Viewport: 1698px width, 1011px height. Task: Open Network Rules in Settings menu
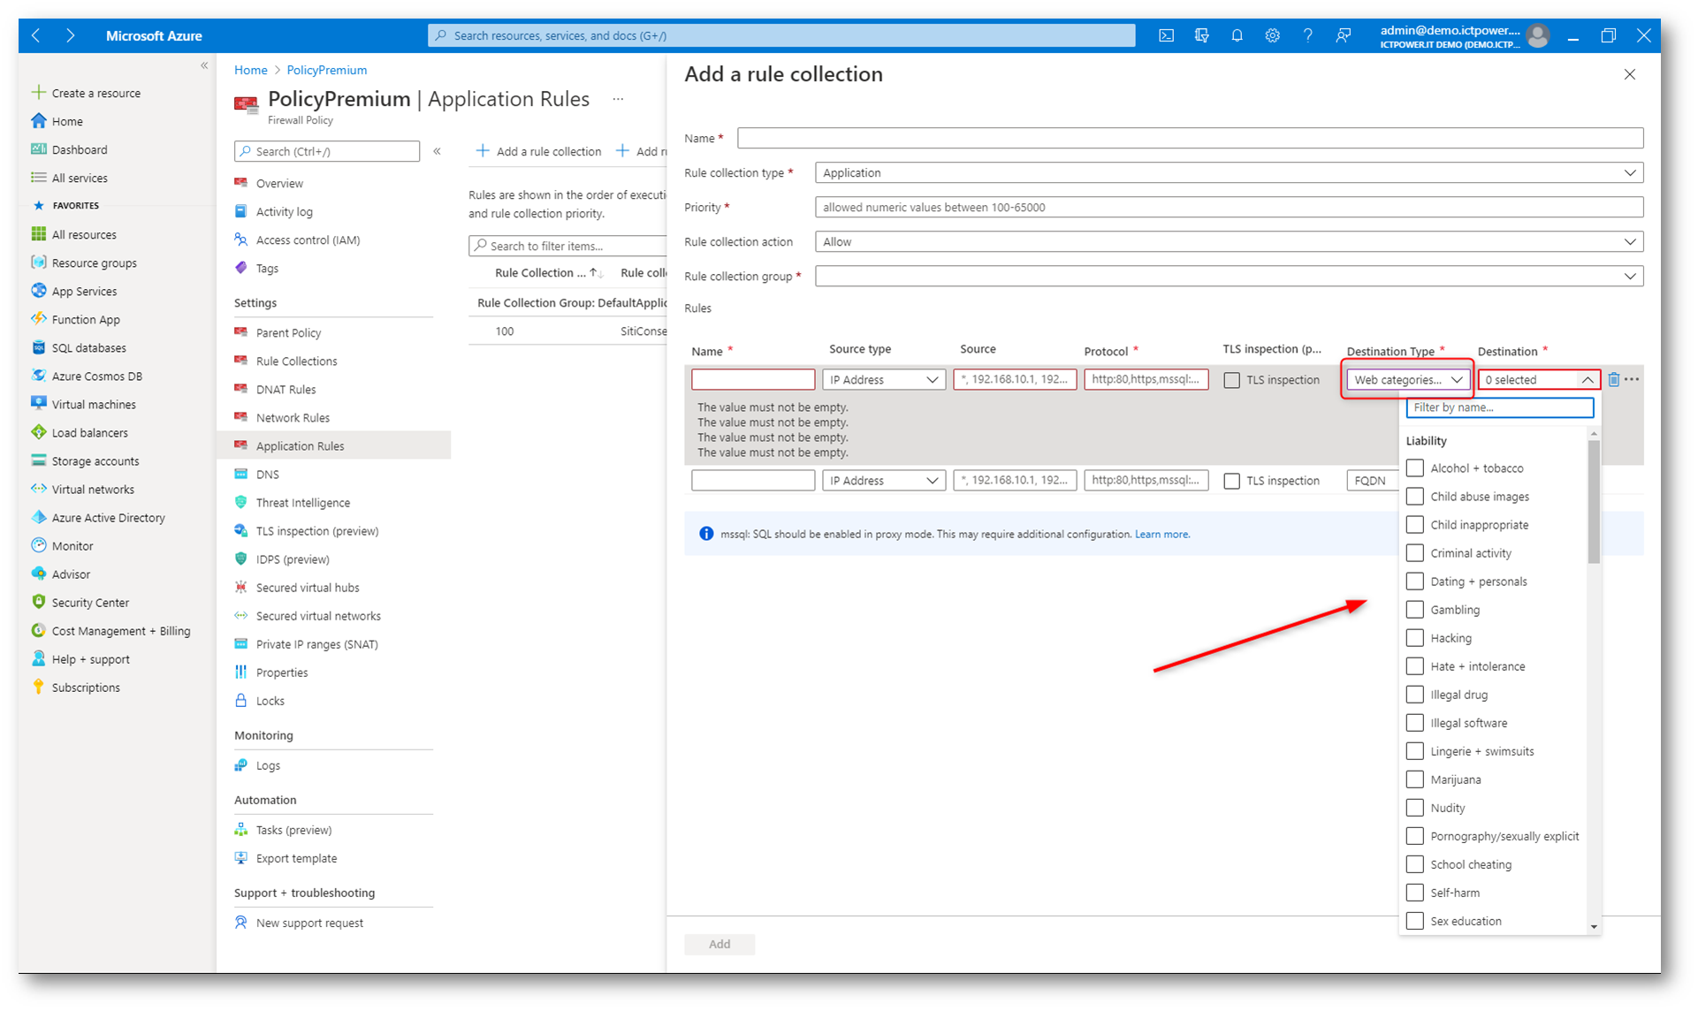pos(293,417)
